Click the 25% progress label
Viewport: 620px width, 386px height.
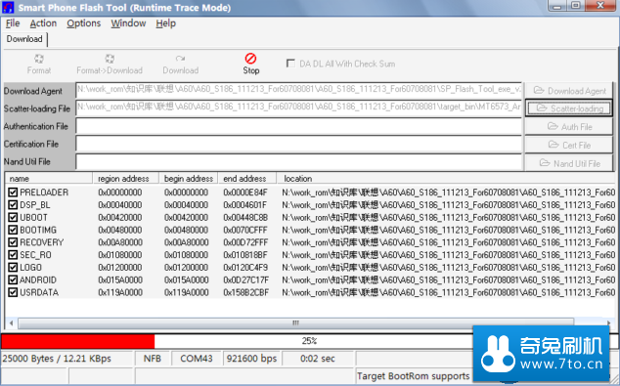point(309,341)
